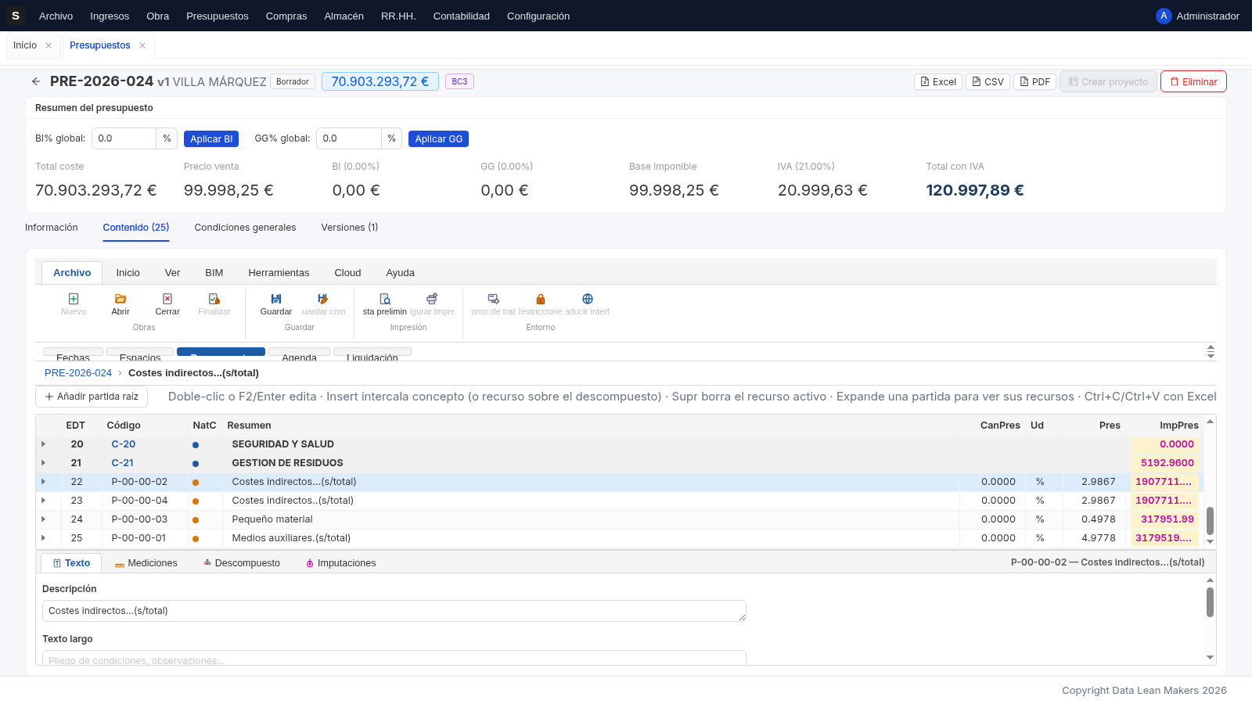The height and width of the screenshot is (704, 1252).
Task: Open the Contabilidad menu
Action: point(462,16)
